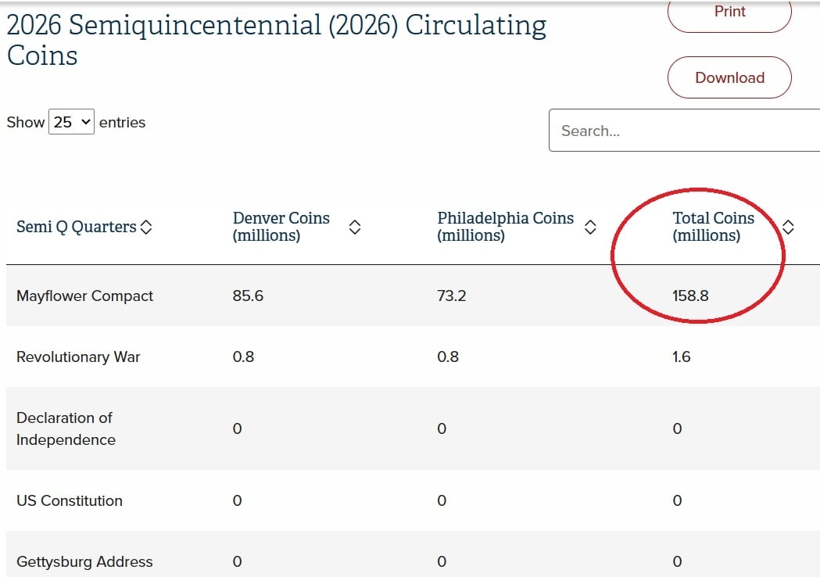Screen dimensions: 820x577
Task: Click the 158.8 total coins value
Action: (690, 296)
